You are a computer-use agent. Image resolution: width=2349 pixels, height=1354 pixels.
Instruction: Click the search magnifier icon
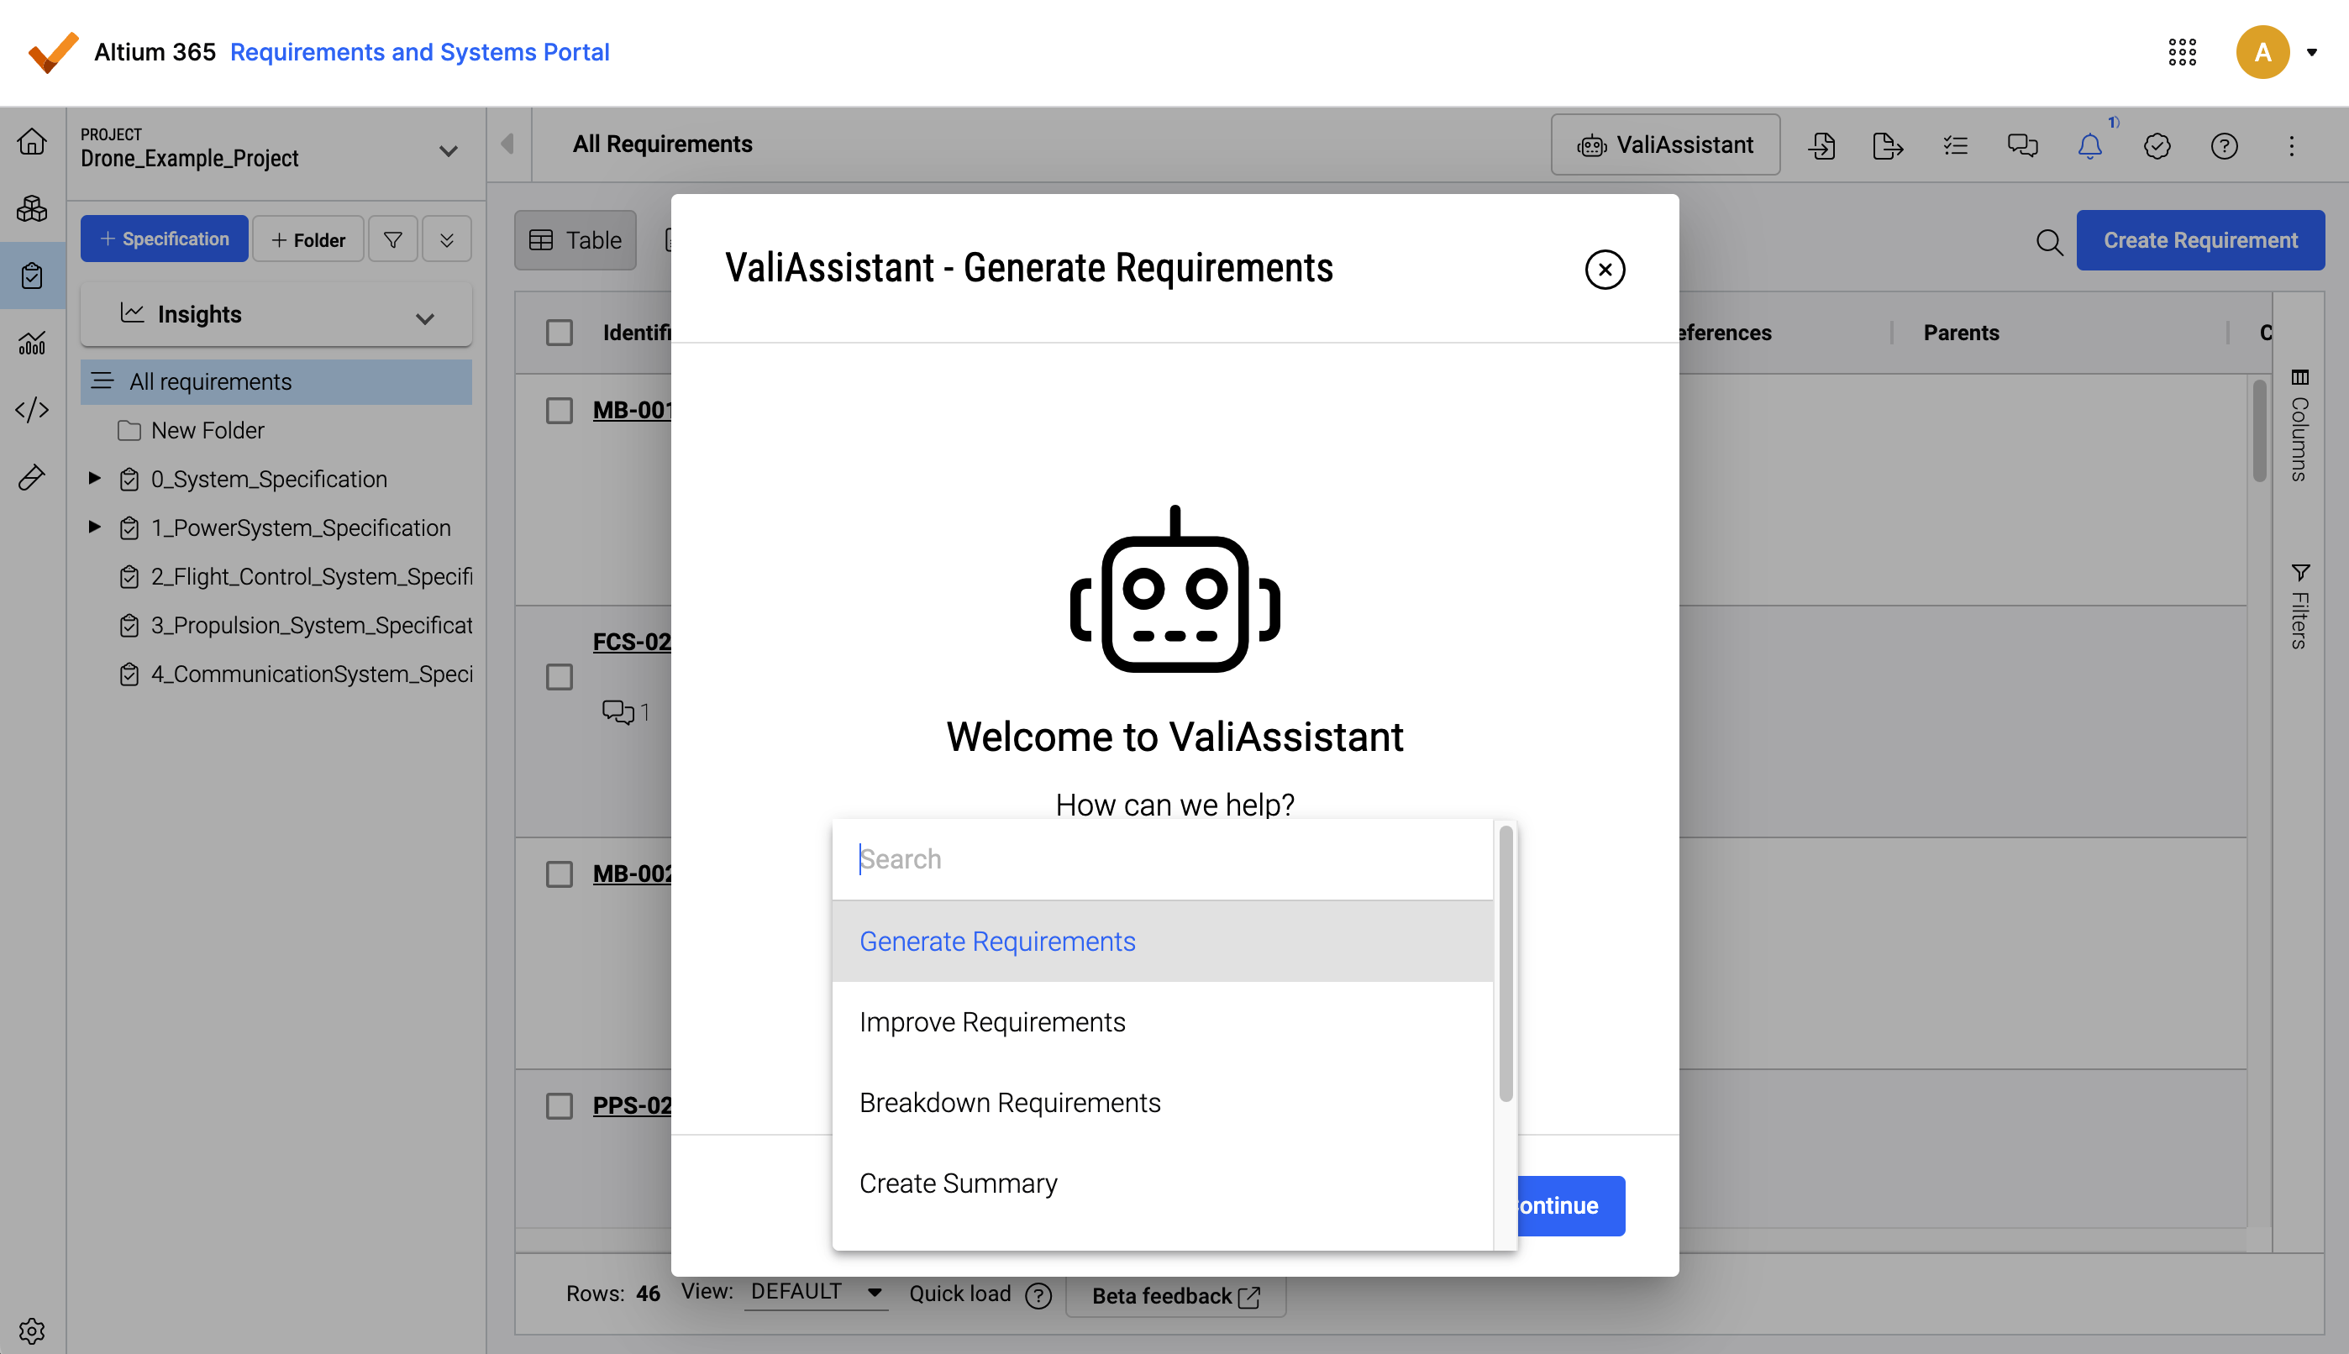2048,242
